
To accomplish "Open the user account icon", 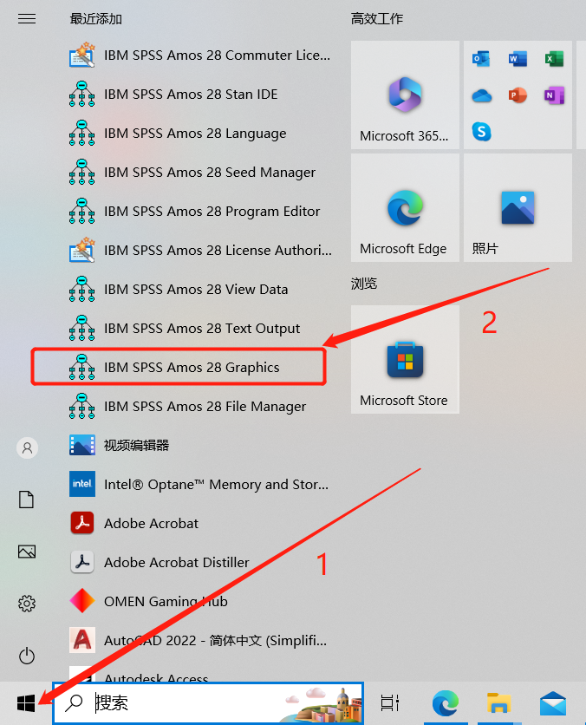I will 27,447.
